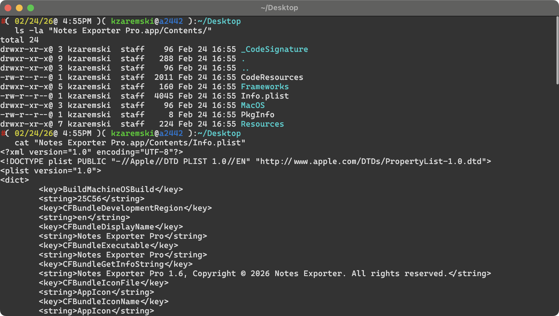The height and width of the screenshot is (316, 559).
Task: Click the ls -la command text
Action: click(x=30, y=30)
